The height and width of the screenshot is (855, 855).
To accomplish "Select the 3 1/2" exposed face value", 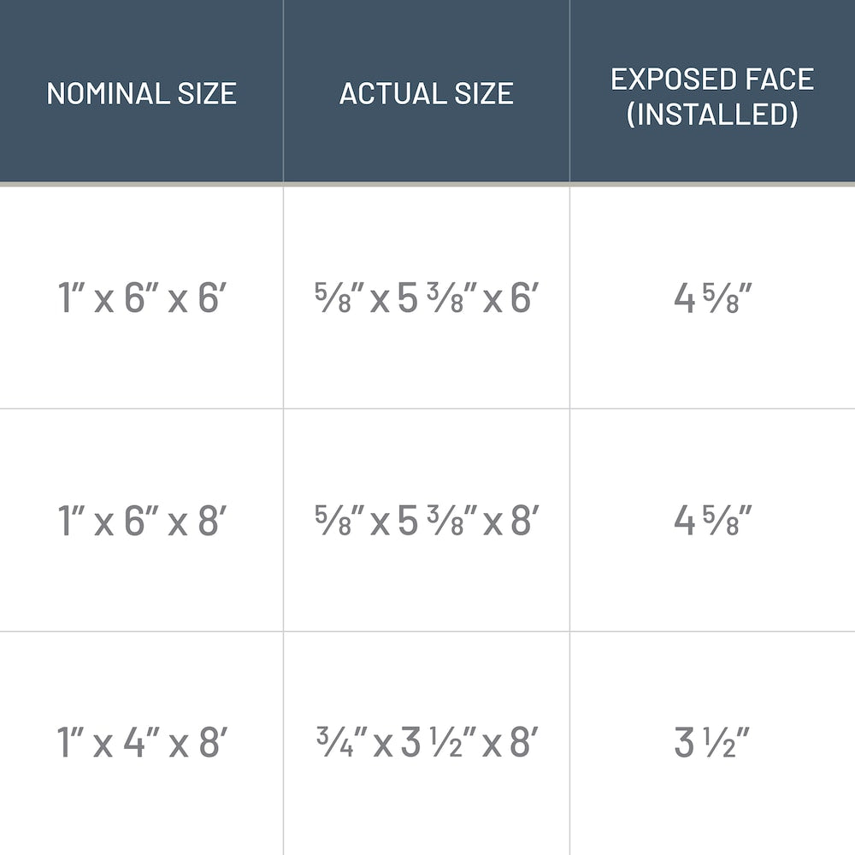I will 711,742.
